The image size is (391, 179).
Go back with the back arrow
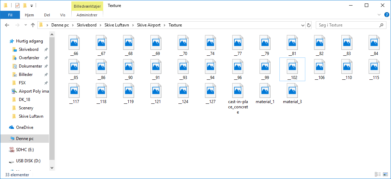click(x=7, y=25)
